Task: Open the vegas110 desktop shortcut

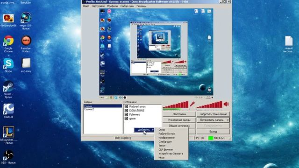Action: tap(26, 21)
